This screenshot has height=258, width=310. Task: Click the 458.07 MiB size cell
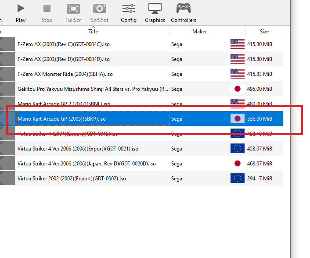(x=260, y=149)
